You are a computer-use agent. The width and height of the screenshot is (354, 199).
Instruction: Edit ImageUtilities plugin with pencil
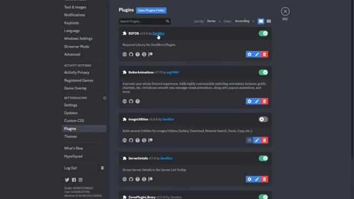point(257,140)
